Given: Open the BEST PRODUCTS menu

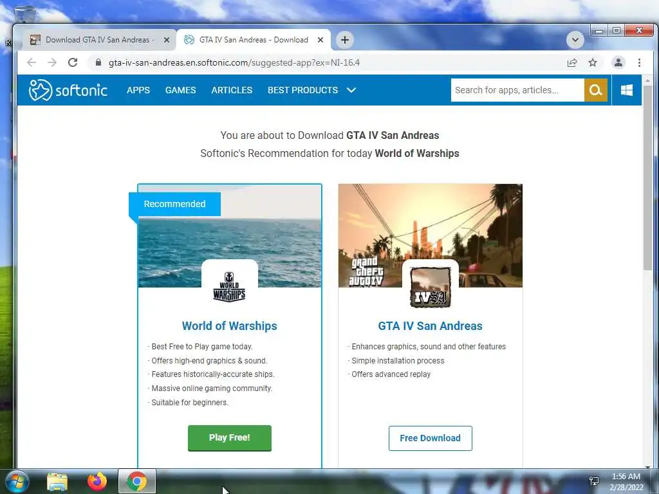Looking at the screenshot, I should [x=302, y=90].
